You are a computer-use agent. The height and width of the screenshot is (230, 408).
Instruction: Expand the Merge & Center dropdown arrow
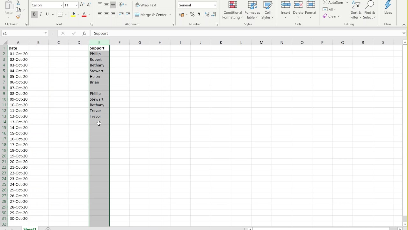point(171,15)
